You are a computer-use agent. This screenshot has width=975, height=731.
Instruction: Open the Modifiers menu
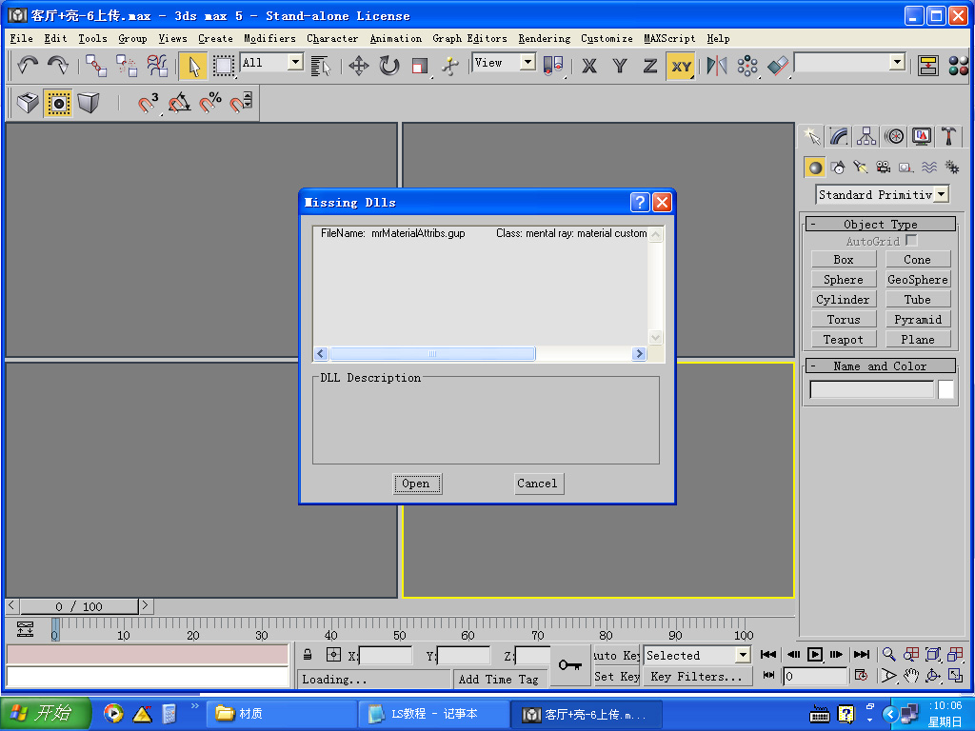click(x=269, y=38)
